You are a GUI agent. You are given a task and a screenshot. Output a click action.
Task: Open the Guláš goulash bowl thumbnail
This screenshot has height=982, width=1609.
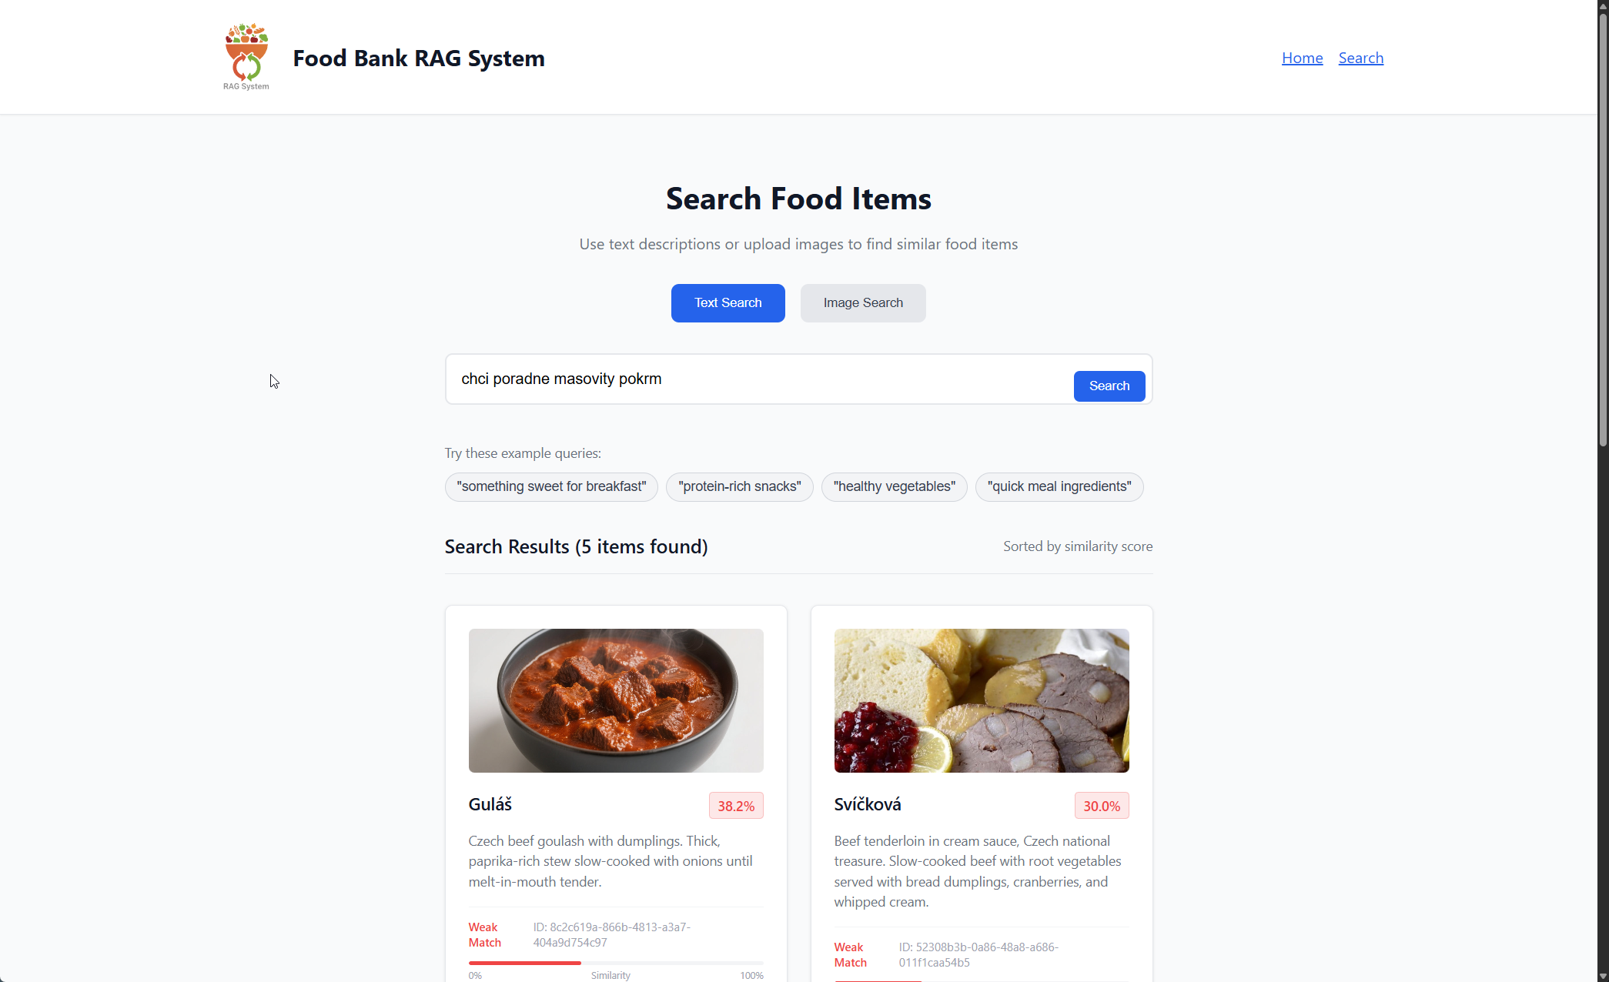[x=616, y=700]
